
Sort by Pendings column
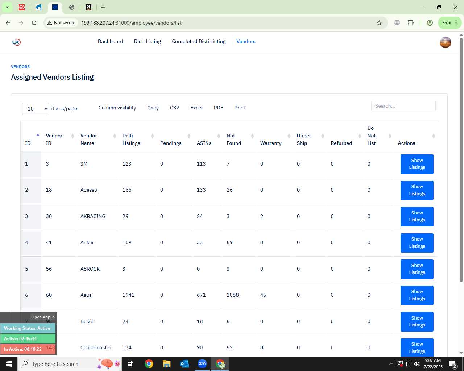point(174,136)
